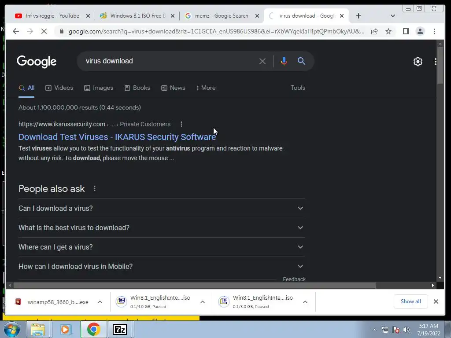451x338 pixels.
Task: Select the Videos search filter
Action: pos(59,88)
